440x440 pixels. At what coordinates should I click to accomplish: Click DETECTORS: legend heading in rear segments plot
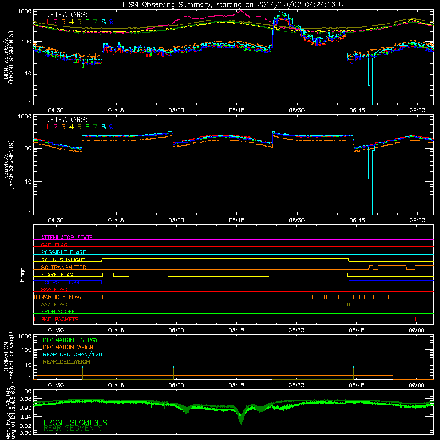point(66,119)
